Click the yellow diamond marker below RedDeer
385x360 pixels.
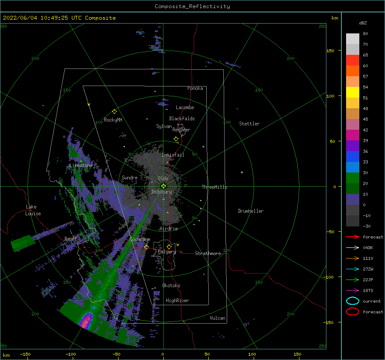coord(176,139)
